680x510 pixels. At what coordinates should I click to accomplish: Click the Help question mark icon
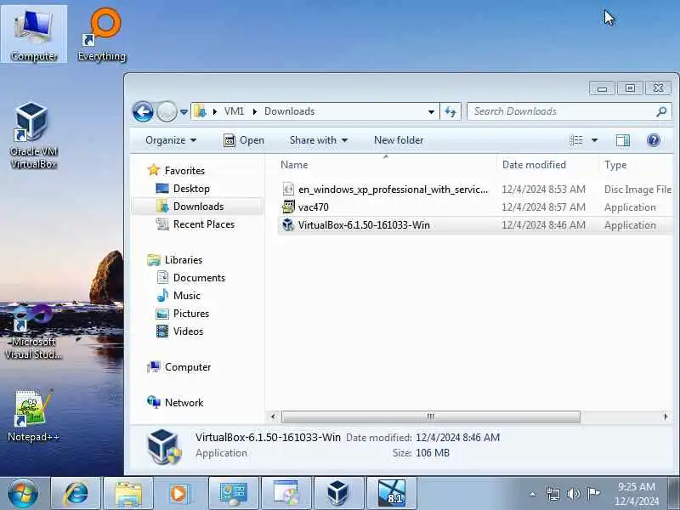[x=653, y=140]
